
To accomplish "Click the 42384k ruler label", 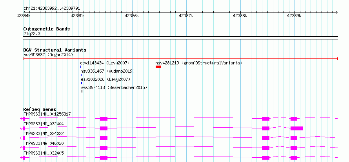I will tap(24, 16).
